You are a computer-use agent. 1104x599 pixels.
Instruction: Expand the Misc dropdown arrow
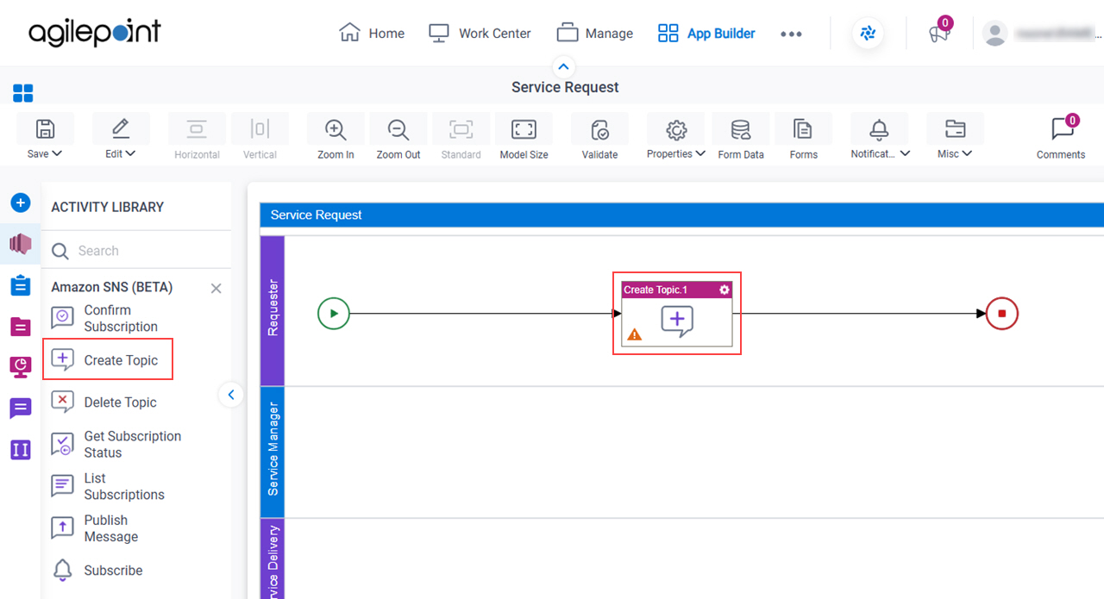967,154
